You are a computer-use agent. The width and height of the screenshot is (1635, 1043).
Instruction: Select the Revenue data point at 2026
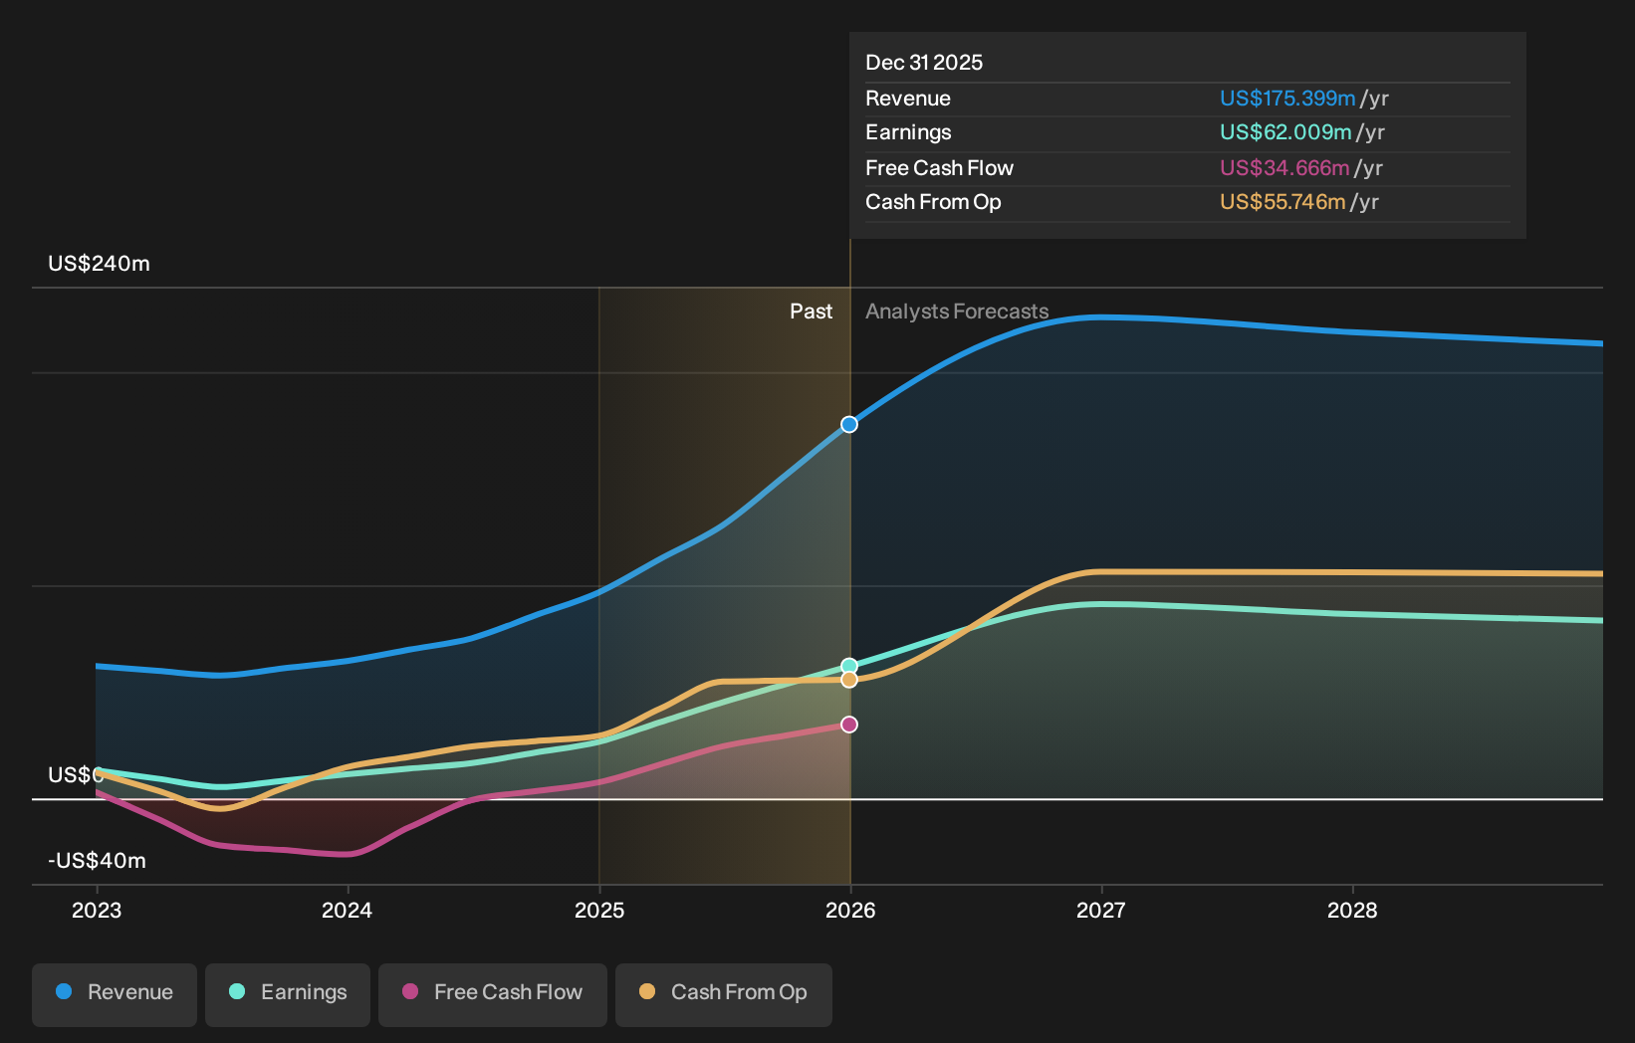point(849,425)
